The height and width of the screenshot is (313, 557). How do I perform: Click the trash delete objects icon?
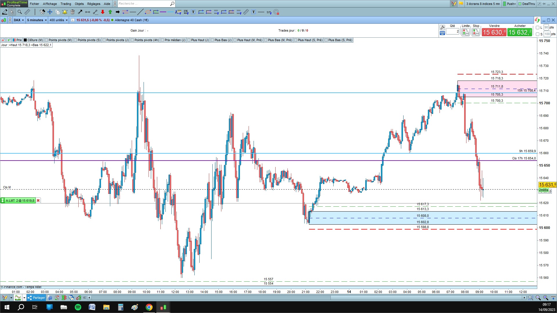73,12
